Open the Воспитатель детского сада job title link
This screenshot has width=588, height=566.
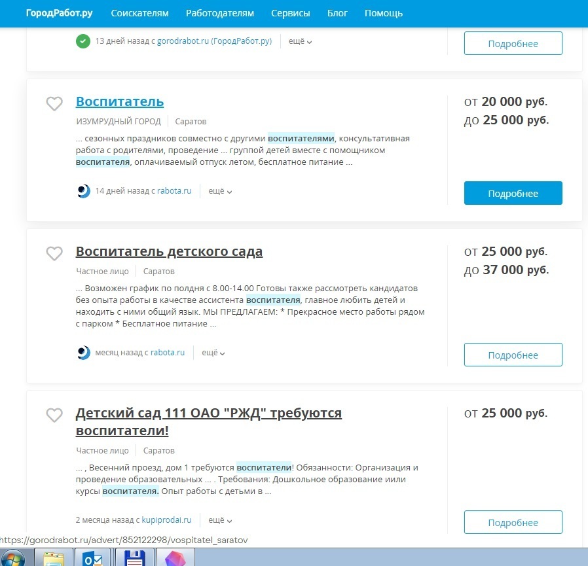click(x=169, y=252)
